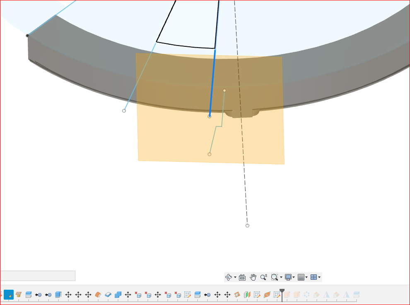
Task: Select the Zoom tool
Action: pos(264,276)
